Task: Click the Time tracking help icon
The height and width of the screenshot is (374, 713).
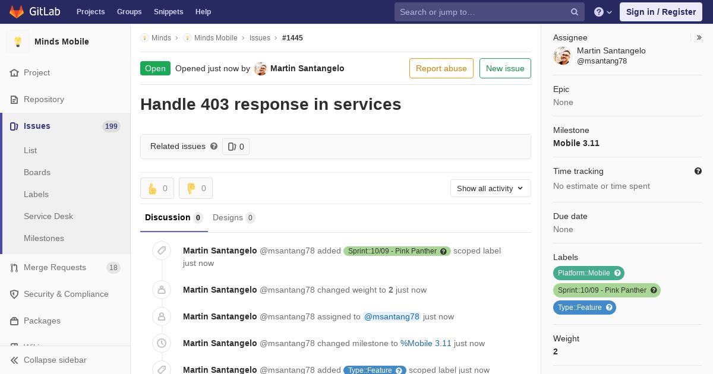Action: coord(698,171)
